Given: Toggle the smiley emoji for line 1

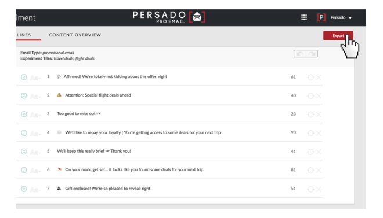Looking at the screenshot, I should (x=24, y=77).
